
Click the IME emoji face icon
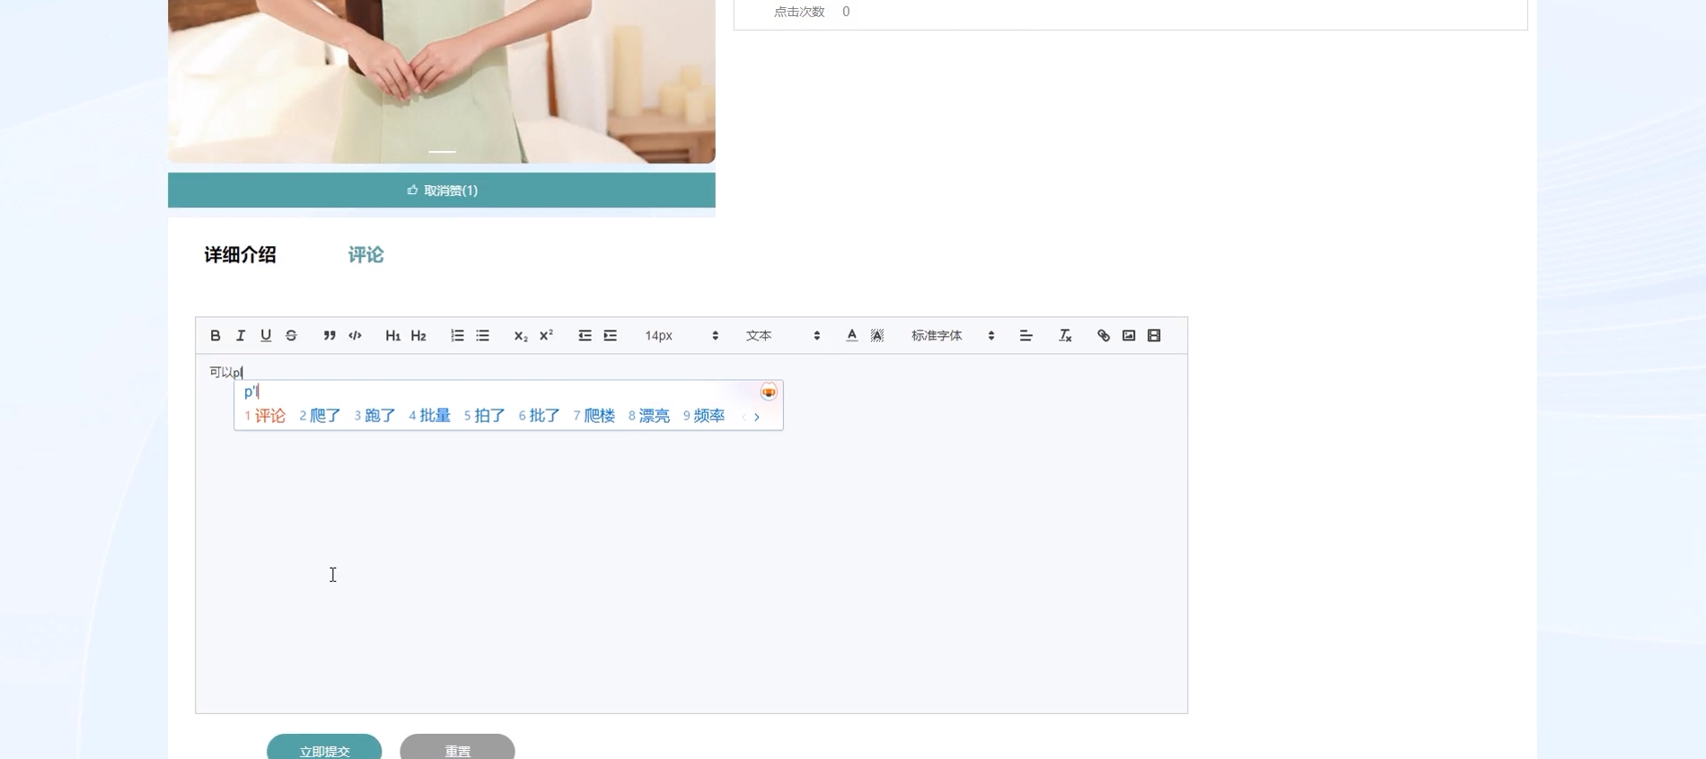click(x=769, y=392)
